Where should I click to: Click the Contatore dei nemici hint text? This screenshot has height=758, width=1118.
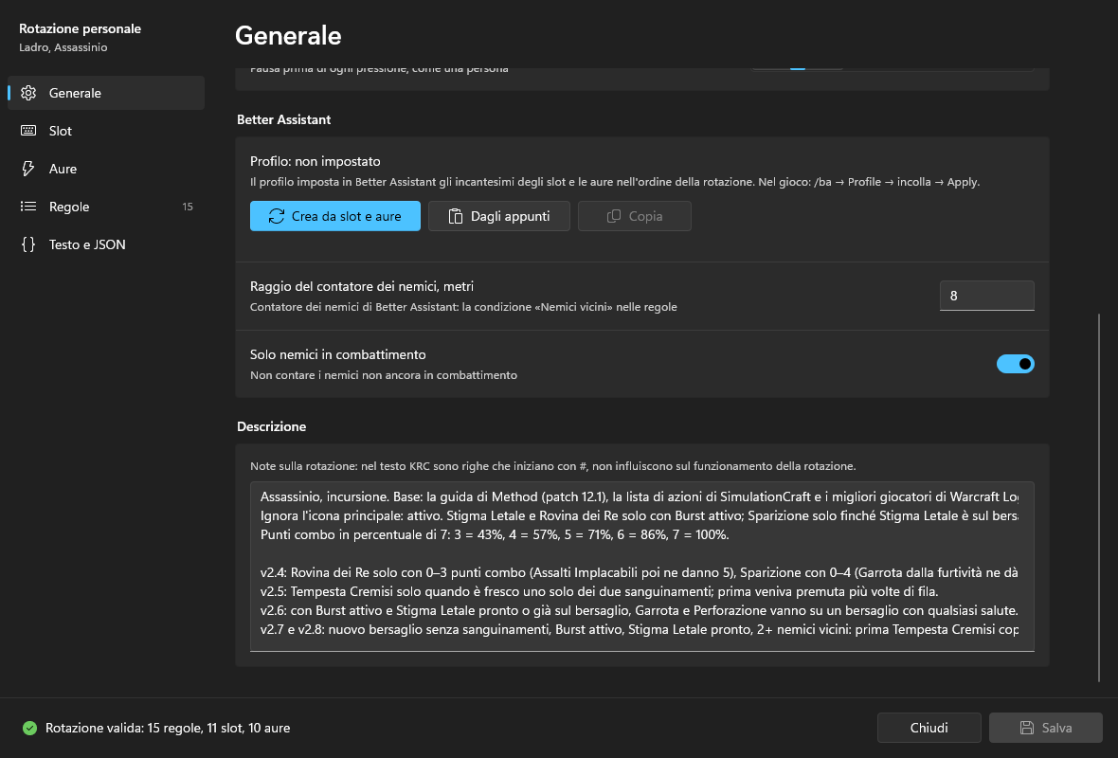(463, 307)
